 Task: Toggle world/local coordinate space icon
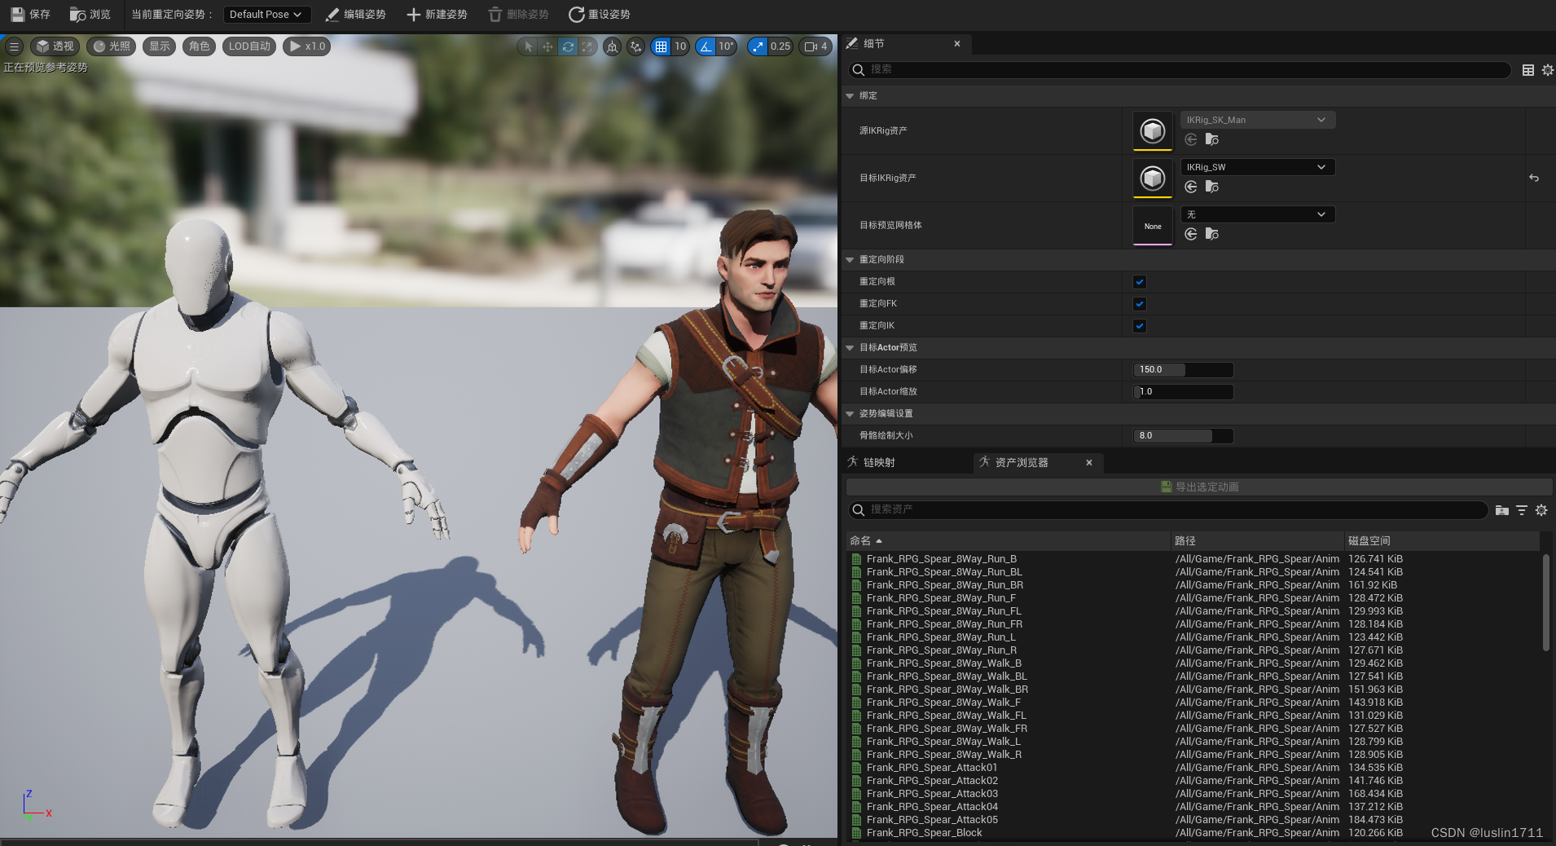coord(612,46)
